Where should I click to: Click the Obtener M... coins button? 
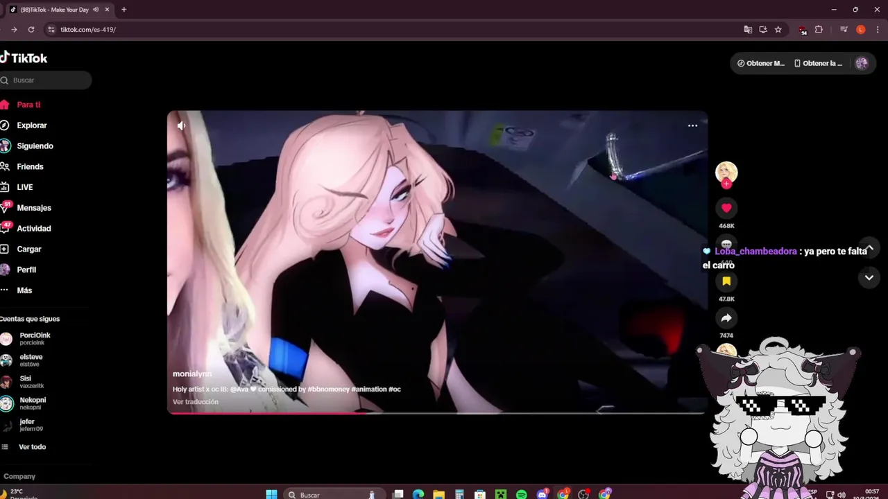761,63
